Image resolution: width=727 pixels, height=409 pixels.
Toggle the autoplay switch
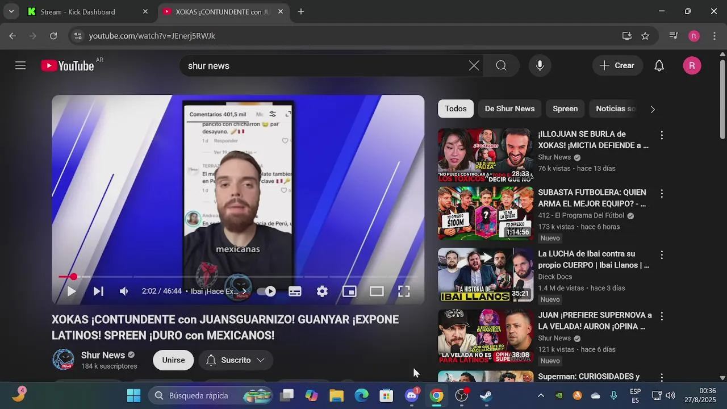[x=266, y=291]
